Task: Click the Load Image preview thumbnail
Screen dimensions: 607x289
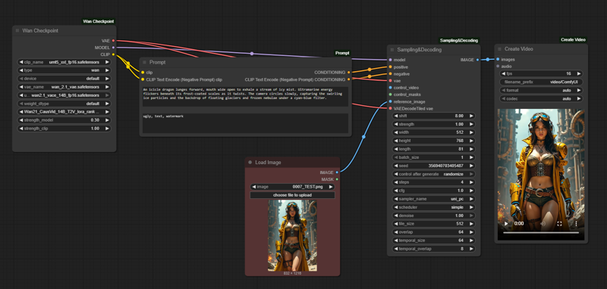Action: 292,235
